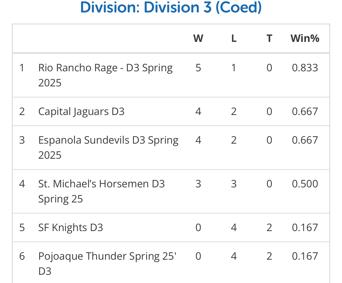
Task: Click the W column header
Action: point(198,38)
